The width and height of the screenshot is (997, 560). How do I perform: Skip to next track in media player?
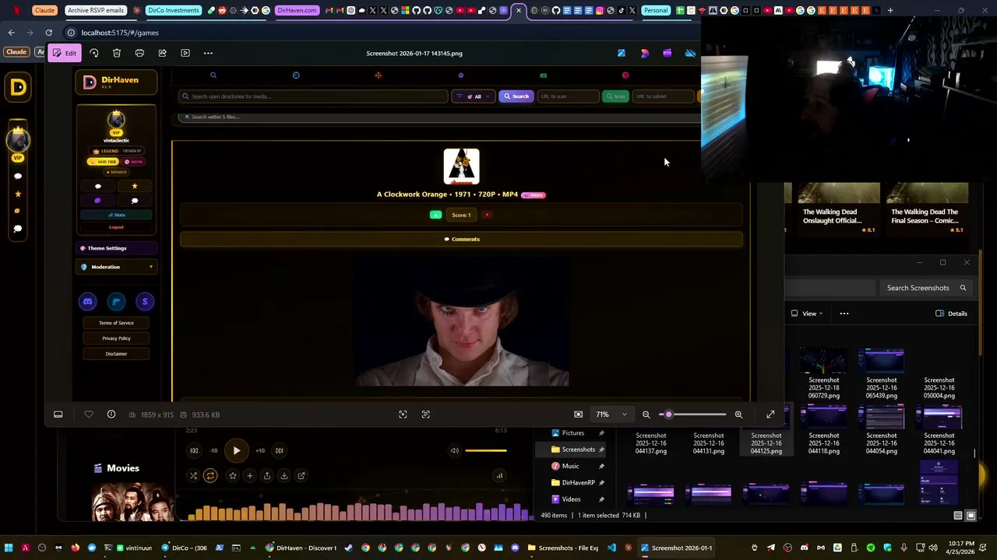279,450
